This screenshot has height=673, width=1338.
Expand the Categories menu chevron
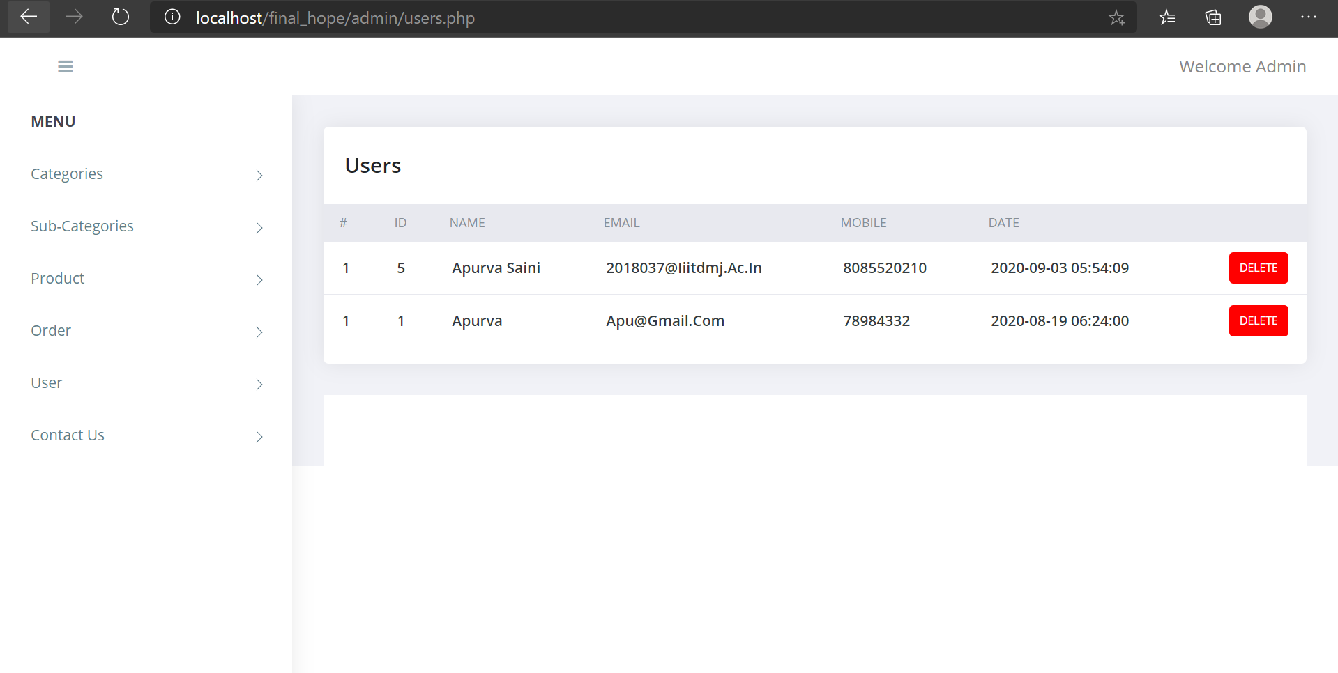click(x=259, y=175)
